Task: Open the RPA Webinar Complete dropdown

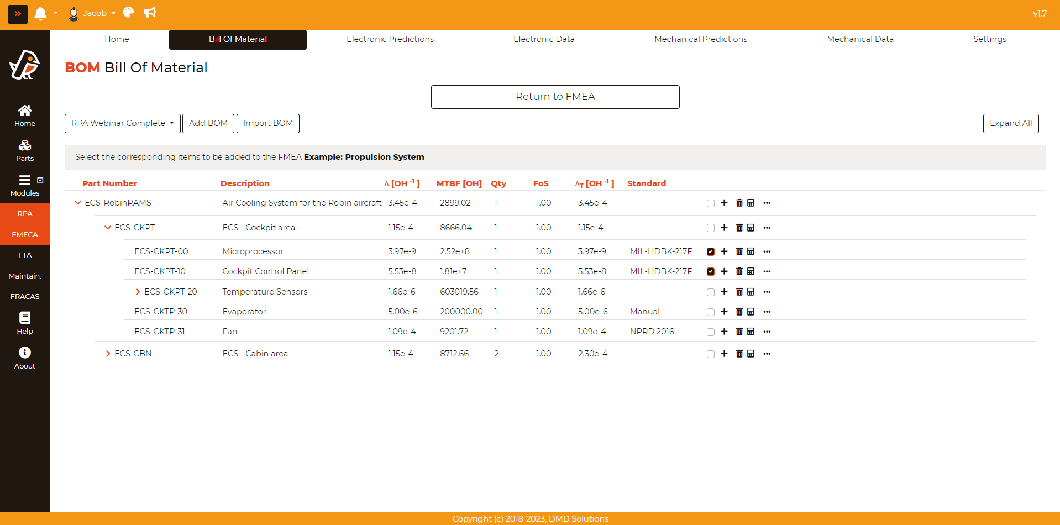Action: tap(123, 123)
